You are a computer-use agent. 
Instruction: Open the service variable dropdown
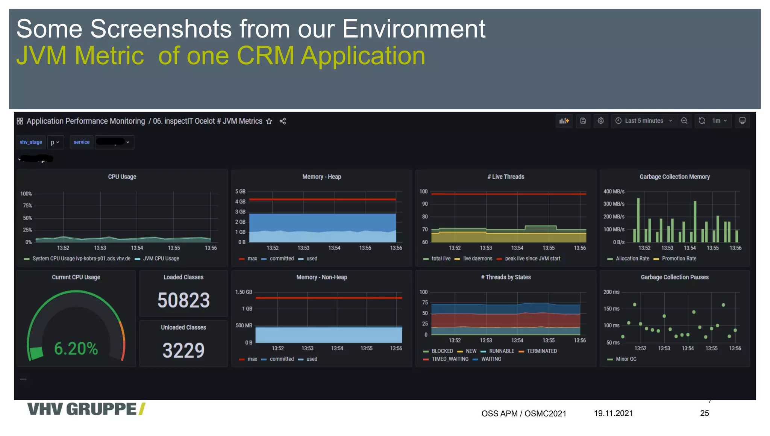[x=114, y=142]
